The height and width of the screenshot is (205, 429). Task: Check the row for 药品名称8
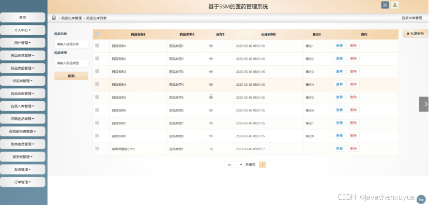pos(97,136)
